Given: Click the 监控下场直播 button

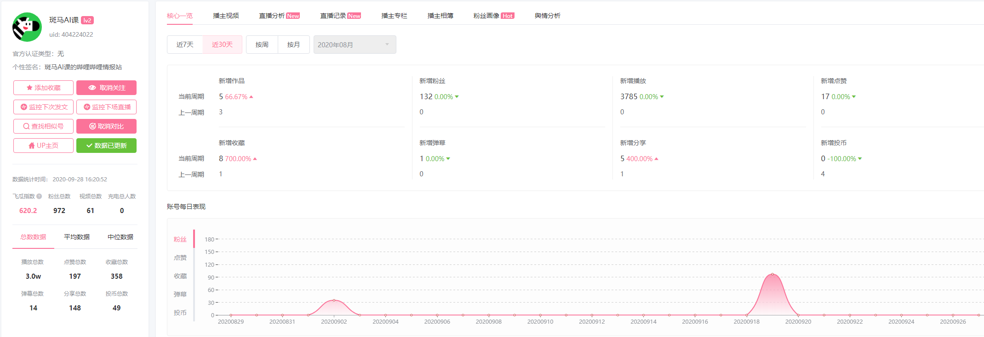Looking at the screenshot, I should point(106,107).
